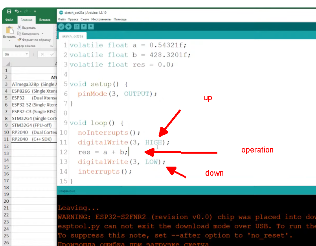Click cell with RP2040 (C++ SDK)
Screen dimensions: 316x246
[x=34, y=139]
